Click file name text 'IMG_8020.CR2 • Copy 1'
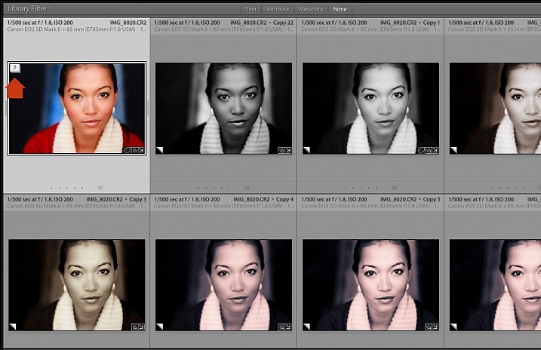This screenshot has height=350, width=541. coord(410,23)
